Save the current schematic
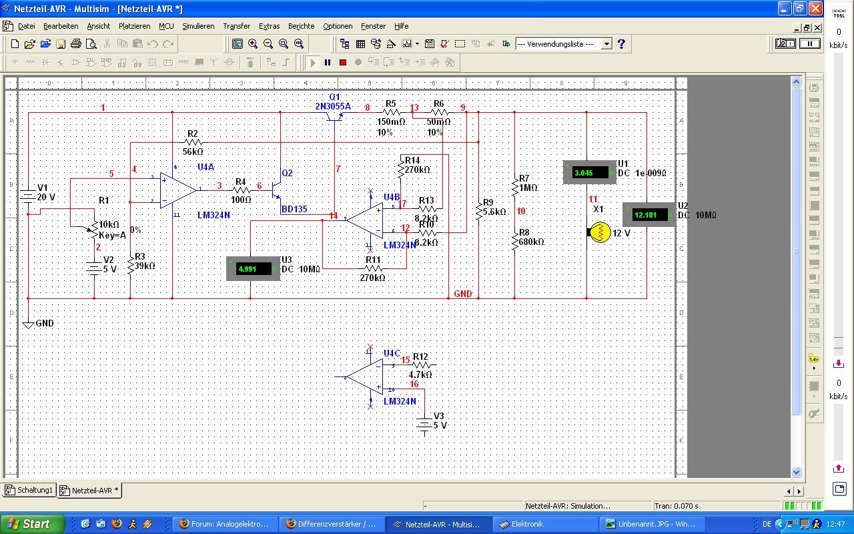Image resolution: width=854 pixels, height=534 pixels. point(60,44)
